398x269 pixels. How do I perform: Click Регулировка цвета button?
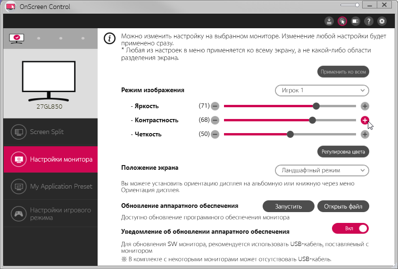343,152
